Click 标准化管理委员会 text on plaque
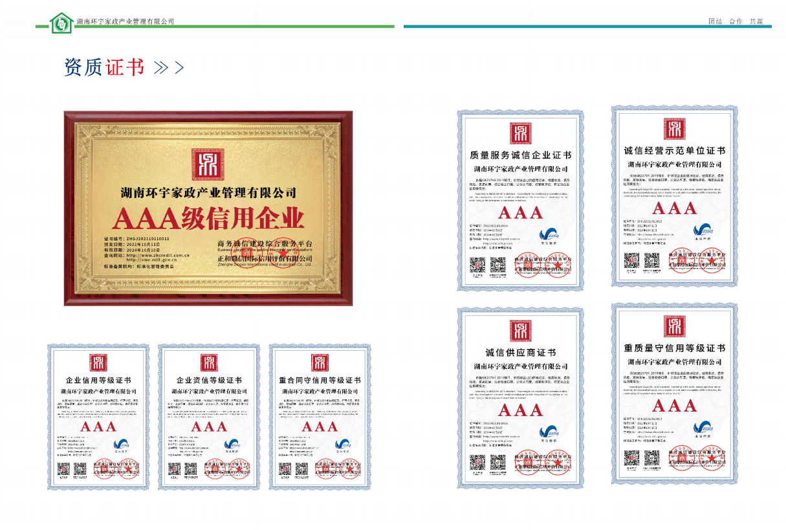 tap(156, 266)
